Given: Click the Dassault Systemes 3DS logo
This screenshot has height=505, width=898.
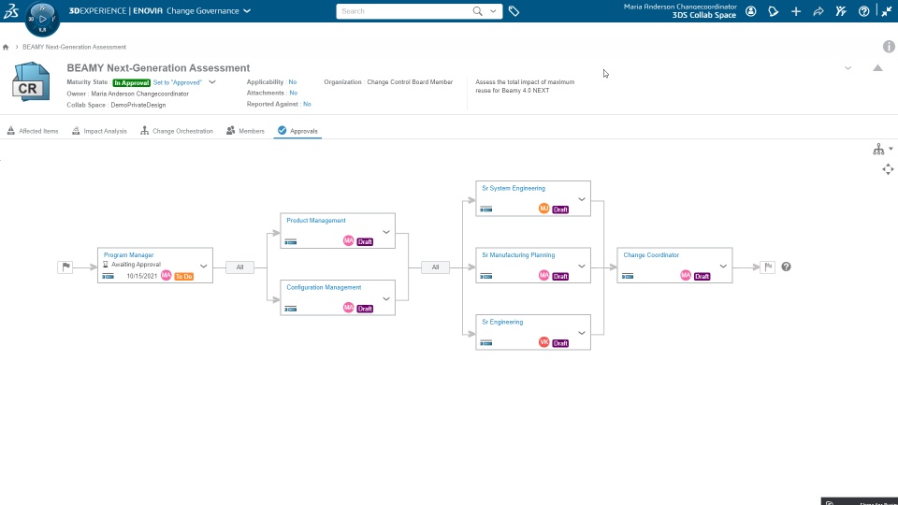Looking at the screenshot, I should click(11, 11).
